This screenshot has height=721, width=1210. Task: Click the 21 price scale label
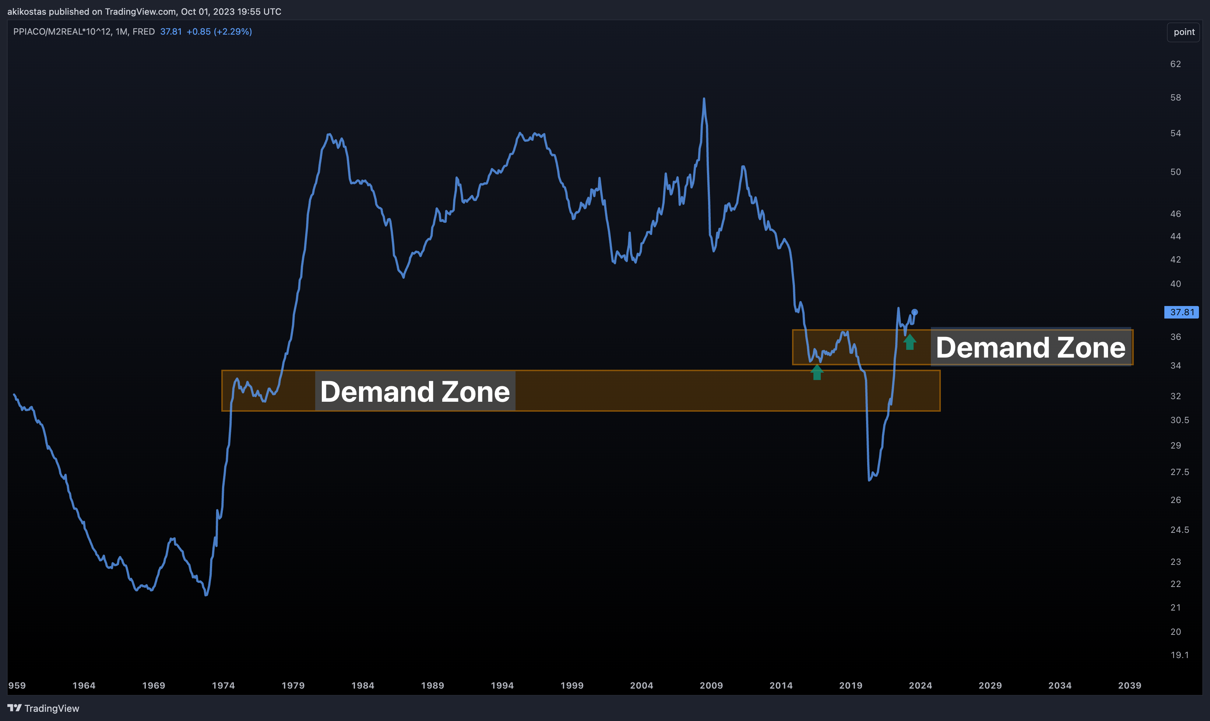coord(1175,607)
